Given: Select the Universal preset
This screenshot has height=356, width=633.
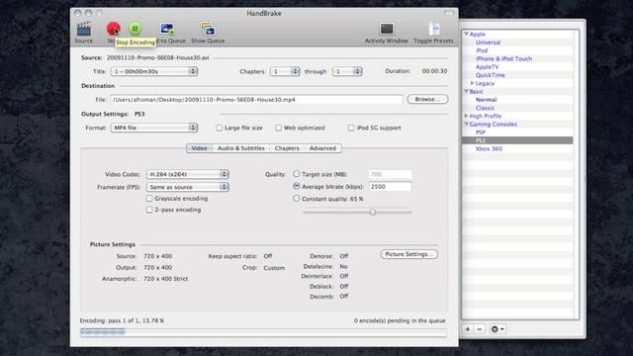Looking at the screenshot, I should point(488,43).
